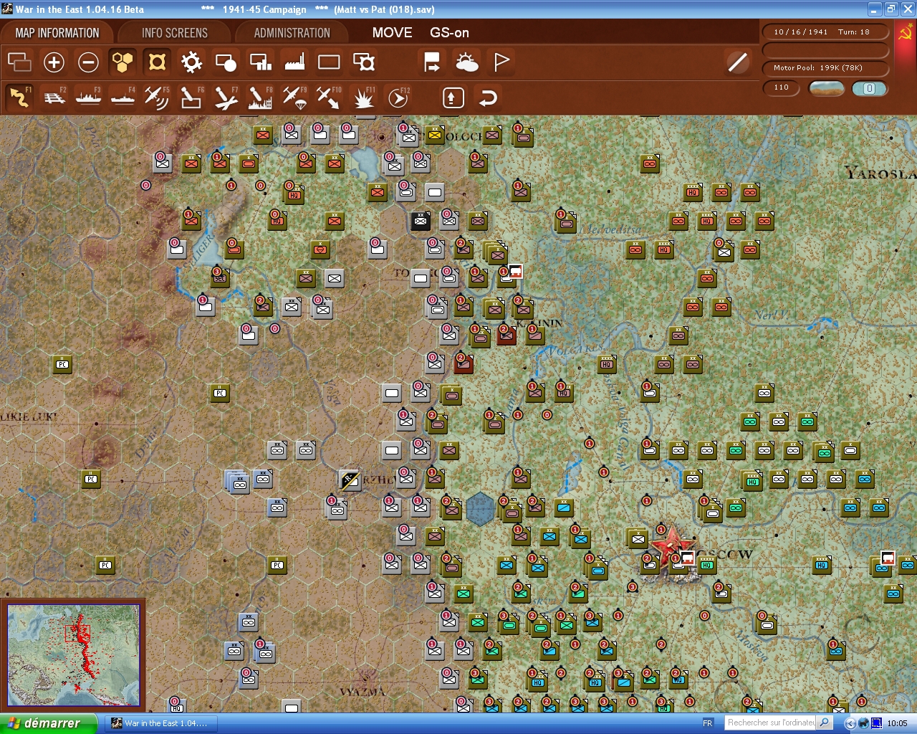The image size is (917, 734).
Task: Click the taskbar search magnifier button
Action: 825,723
